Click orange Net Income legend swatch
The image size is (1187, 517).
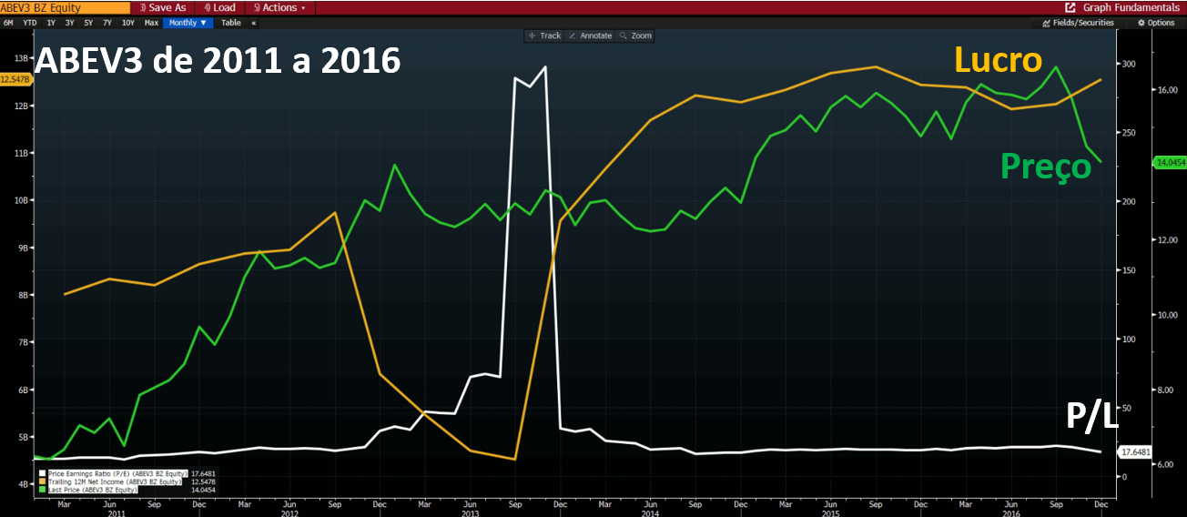pyautogui.click(x=42, y=482)
